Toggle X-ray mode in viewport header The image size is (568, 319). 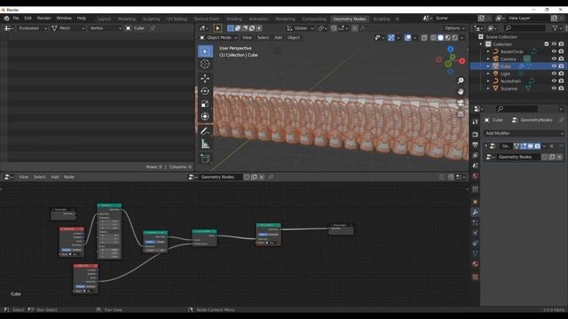(424, 37)
